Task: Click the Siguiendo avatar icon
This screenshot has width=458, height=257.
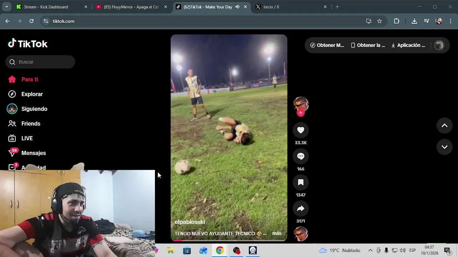Action: [12, 109]
